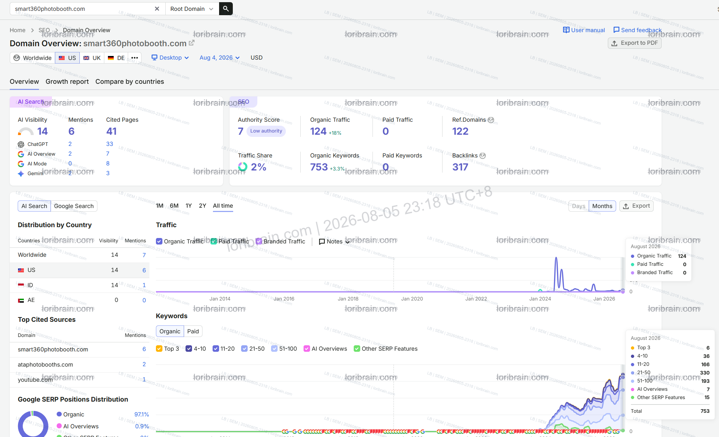719x437 pixels.
Task: Click the ChatGPT logo icon
Action: pyautogui.click(x=21, y=144)
